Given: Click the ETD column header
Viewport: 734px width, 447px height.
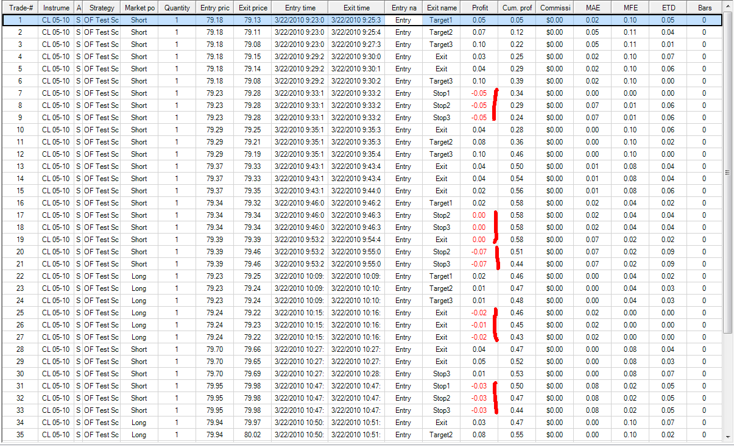Looking at the screenshot, I should pos(668,8).
